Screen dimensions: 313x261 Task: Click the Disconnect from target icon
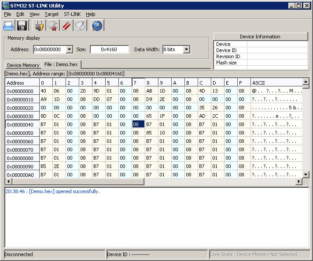[x=52, y=26]
